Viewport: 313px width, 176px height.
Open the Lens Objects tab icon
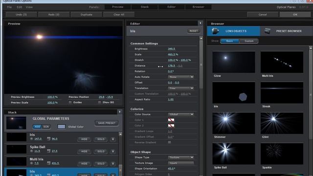coord(215,31)
